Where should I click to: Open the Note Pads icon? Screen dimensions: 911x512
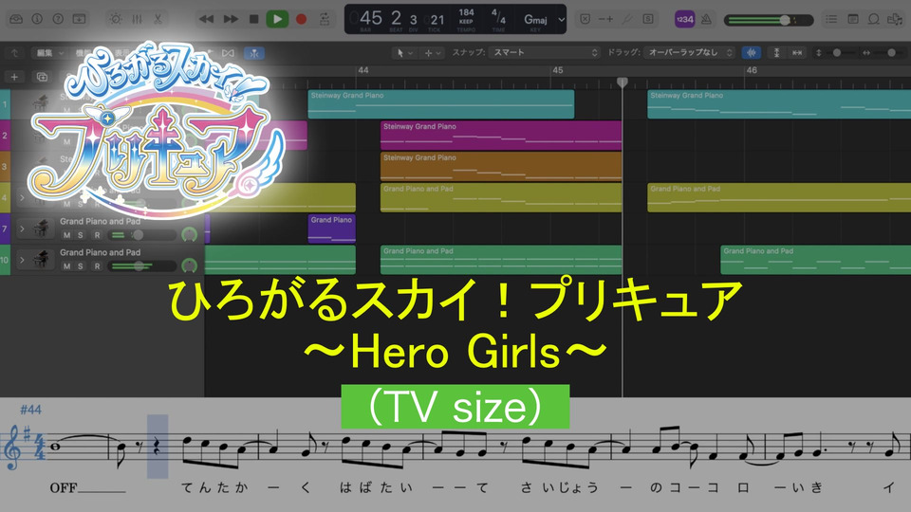coord(853,19)
